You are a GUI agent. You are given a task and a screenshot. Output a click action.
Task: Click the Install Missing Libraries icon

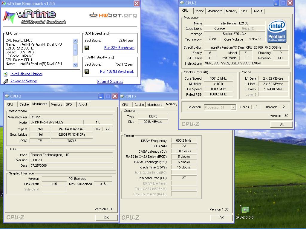(x=6, y=74)
